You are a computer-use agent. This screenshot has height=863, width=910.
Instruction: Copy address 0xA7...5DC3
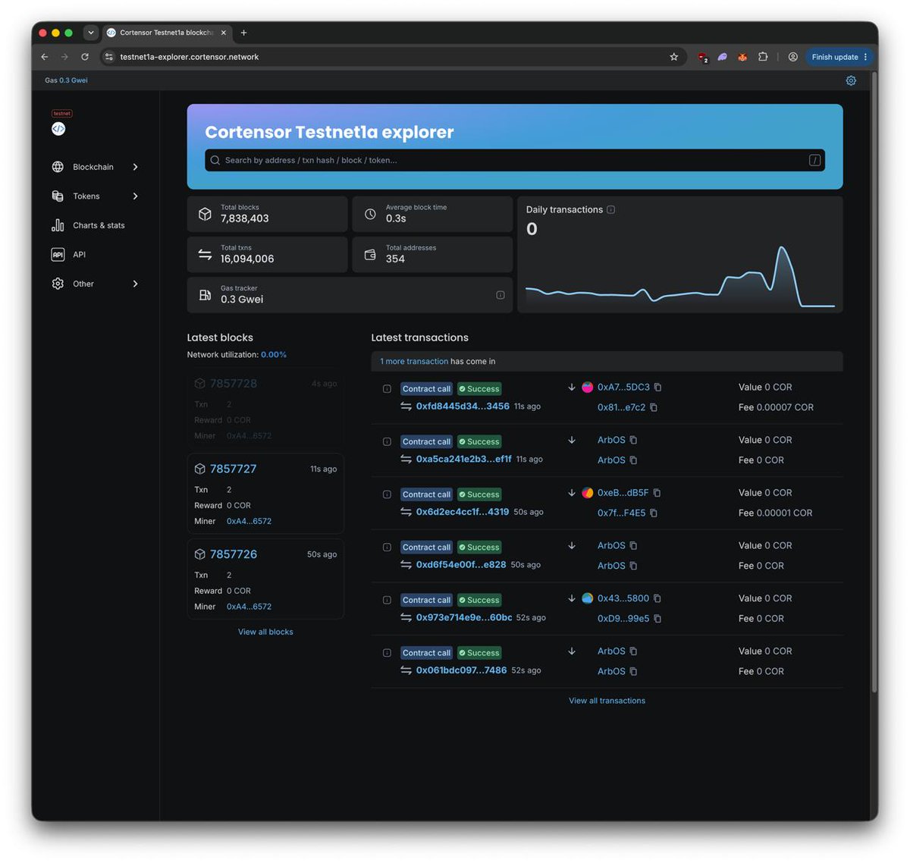[657, 387]
